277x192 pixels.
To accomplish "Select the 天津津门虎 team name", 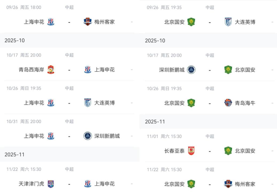I will point(31,184).
